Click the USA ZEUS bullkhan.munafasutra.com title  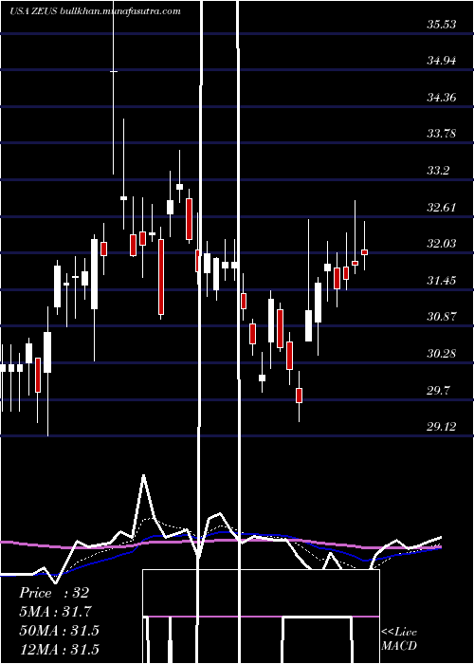[95, 11]
